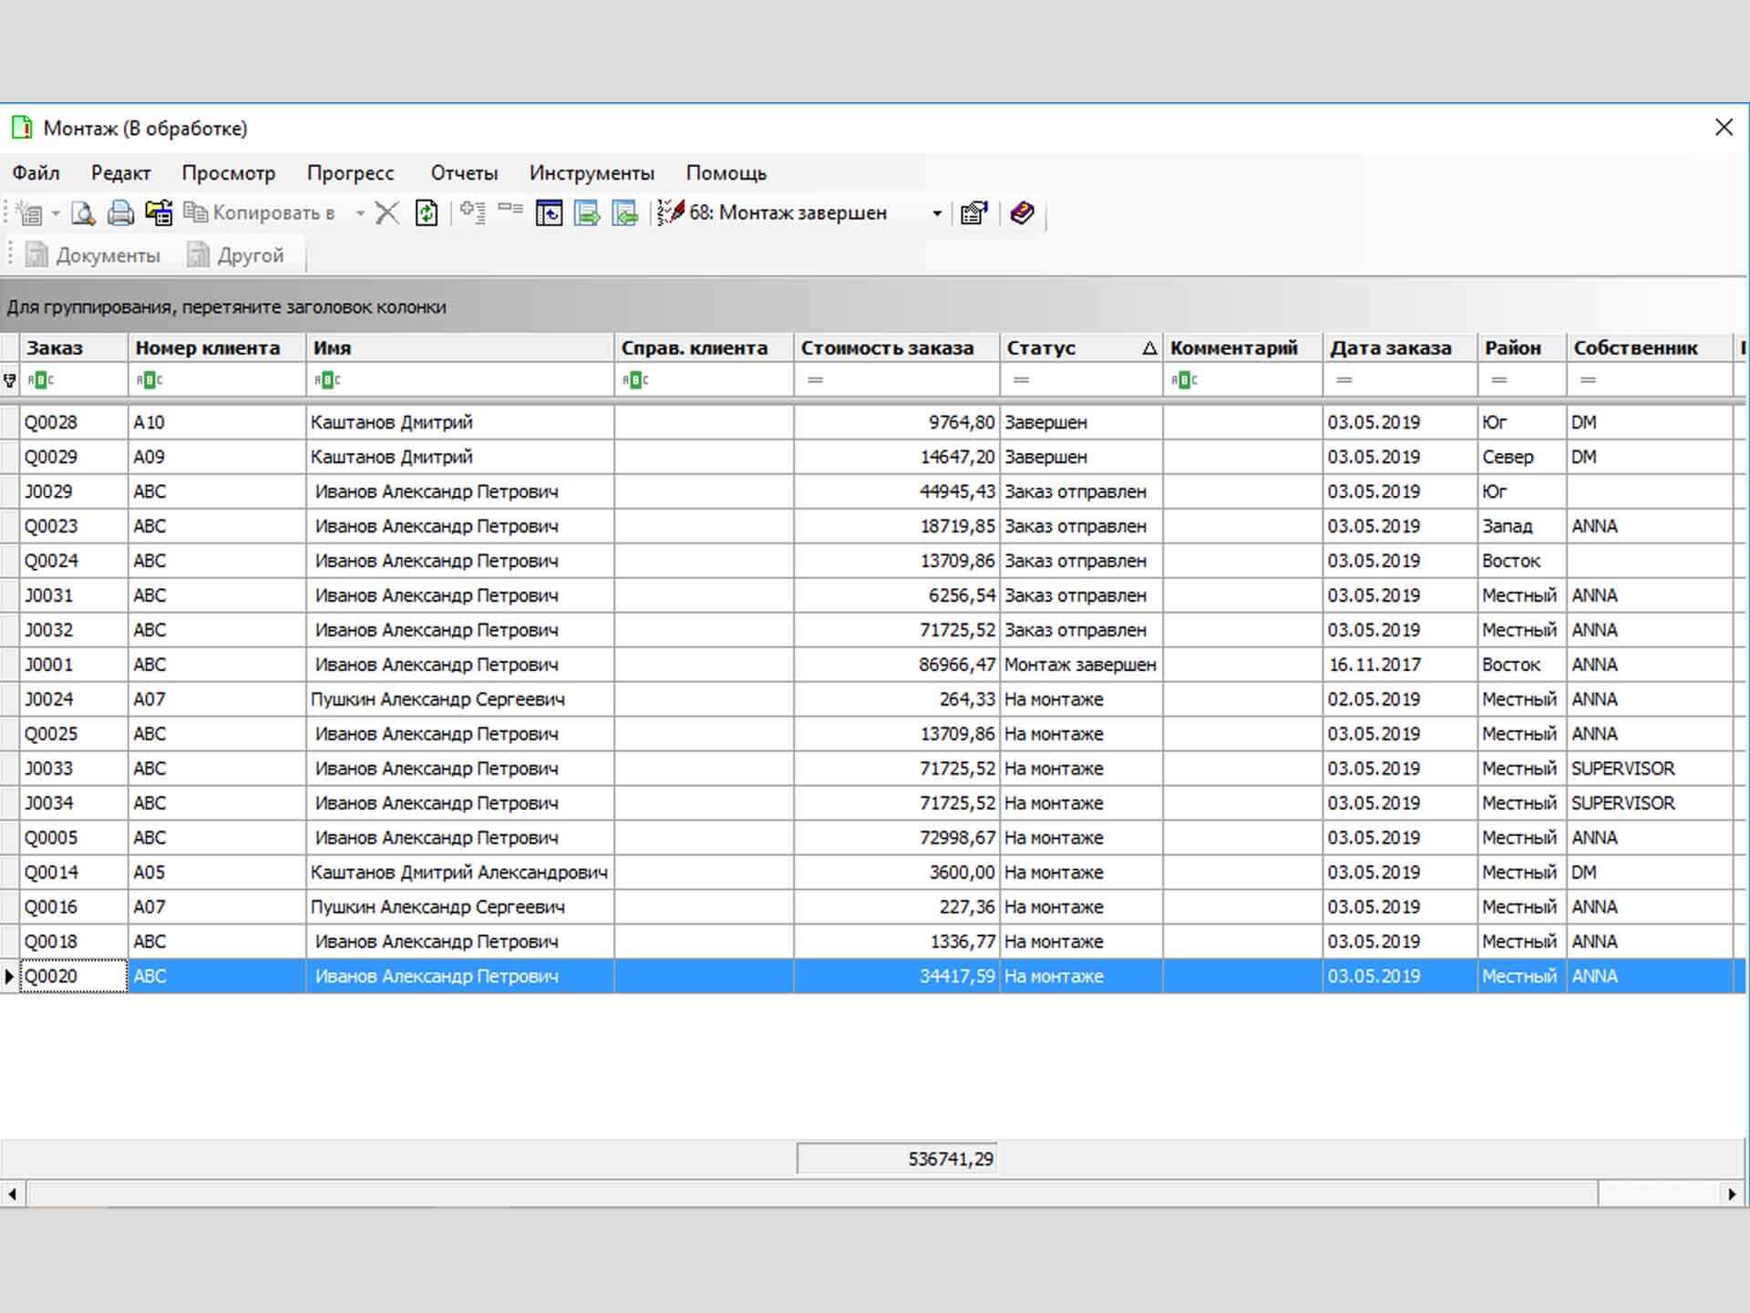
Task: Click the green refresh document icon
Action: pos(427,213)
